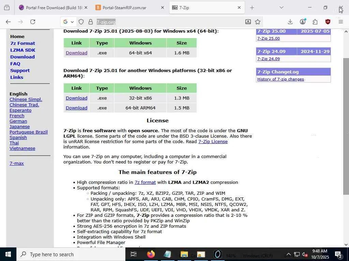Switch language to Vietnamese
This screenshot has height=261, width=349.
[x=22, y=148]
